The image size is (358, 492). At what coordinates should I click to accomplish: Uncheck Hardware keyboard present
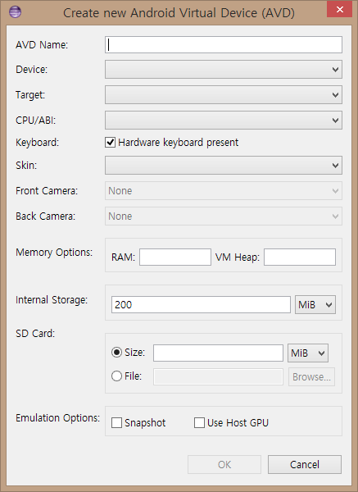(110, 143)
